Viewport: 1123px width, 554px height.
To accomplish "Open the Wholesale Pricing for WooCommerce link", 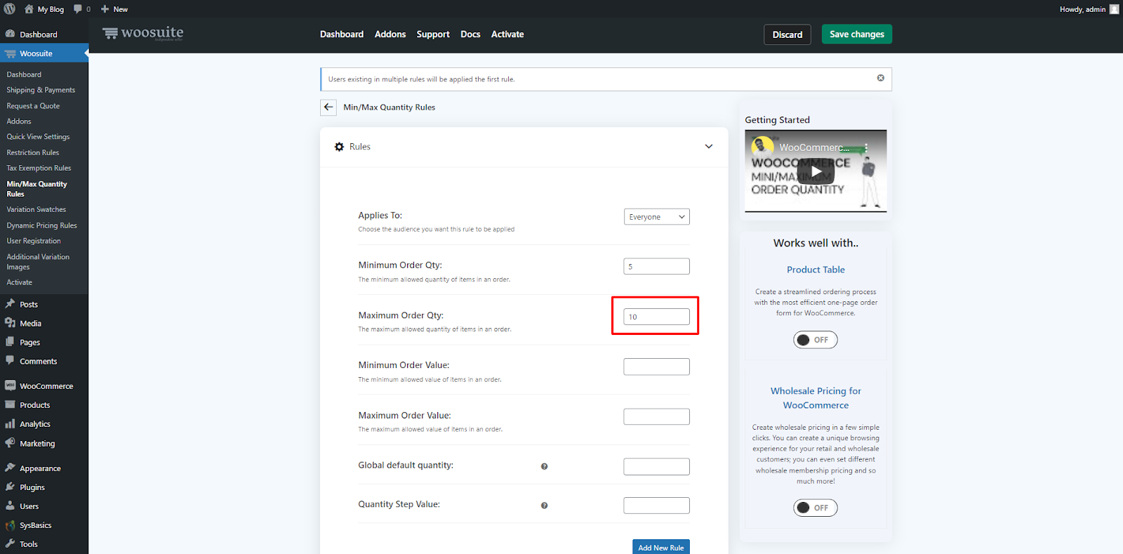I will (x=816, y=398).
